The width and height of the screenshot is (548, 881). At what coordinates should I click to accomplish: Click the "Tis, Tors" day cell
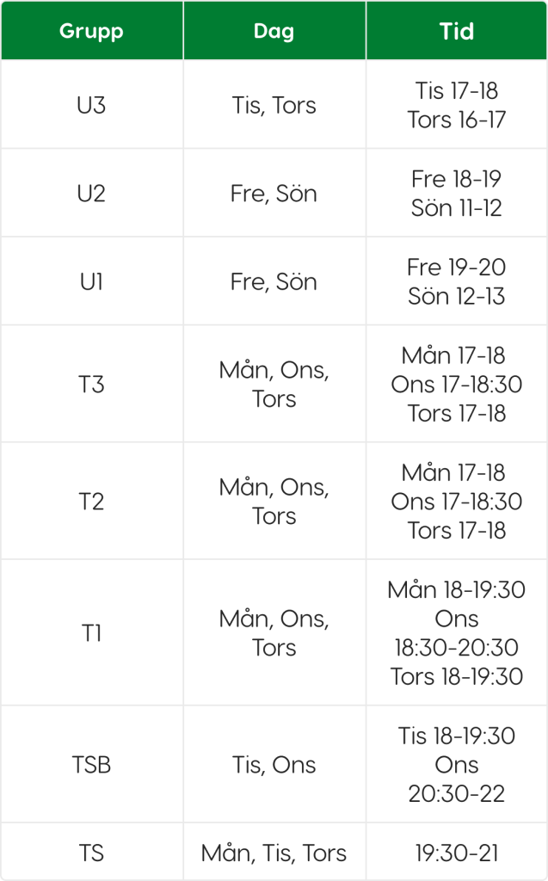coord(274,105)
